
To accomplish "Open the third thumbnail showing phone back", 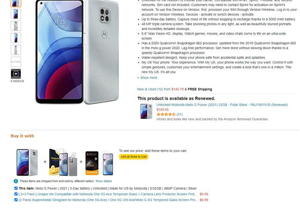I will (16, 26).
